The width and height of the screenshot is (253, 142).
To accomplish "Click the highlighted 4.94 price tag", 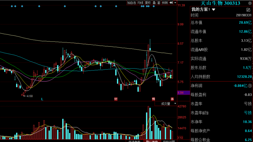I will coord(184,93).
